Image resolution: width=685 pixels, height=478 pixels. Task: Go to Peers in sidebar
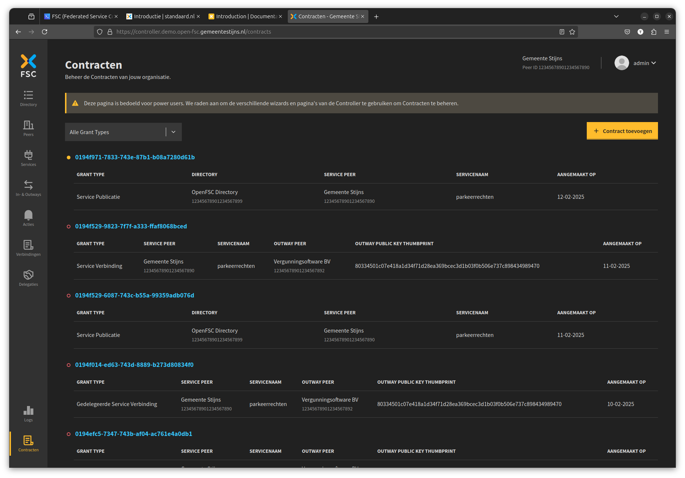[28, 128]
